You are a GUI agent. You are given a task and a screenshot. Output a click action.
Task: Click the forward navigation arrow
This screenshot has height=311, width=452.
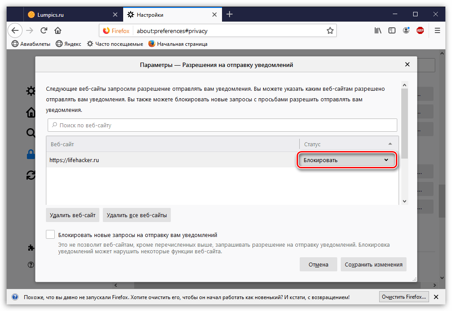[x=30, y=30]
